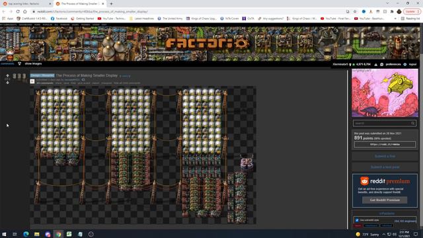The height and width of the screenshot is (238, 423).
Task: Open the Chrome profile avatar
Action: tap(399, 12)
